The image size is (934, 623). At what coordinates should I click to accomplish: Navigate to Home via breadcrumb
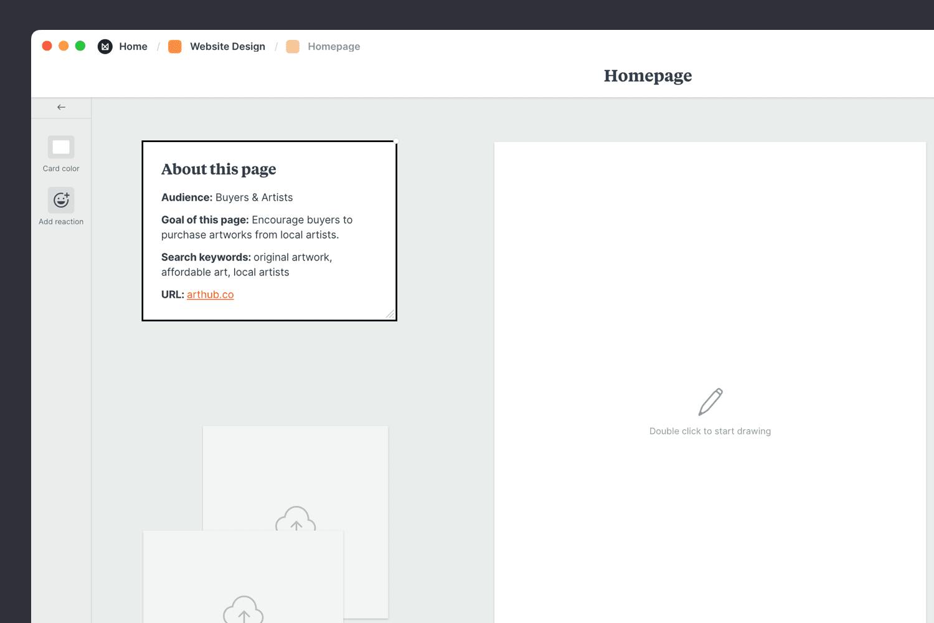coord(133,46)
